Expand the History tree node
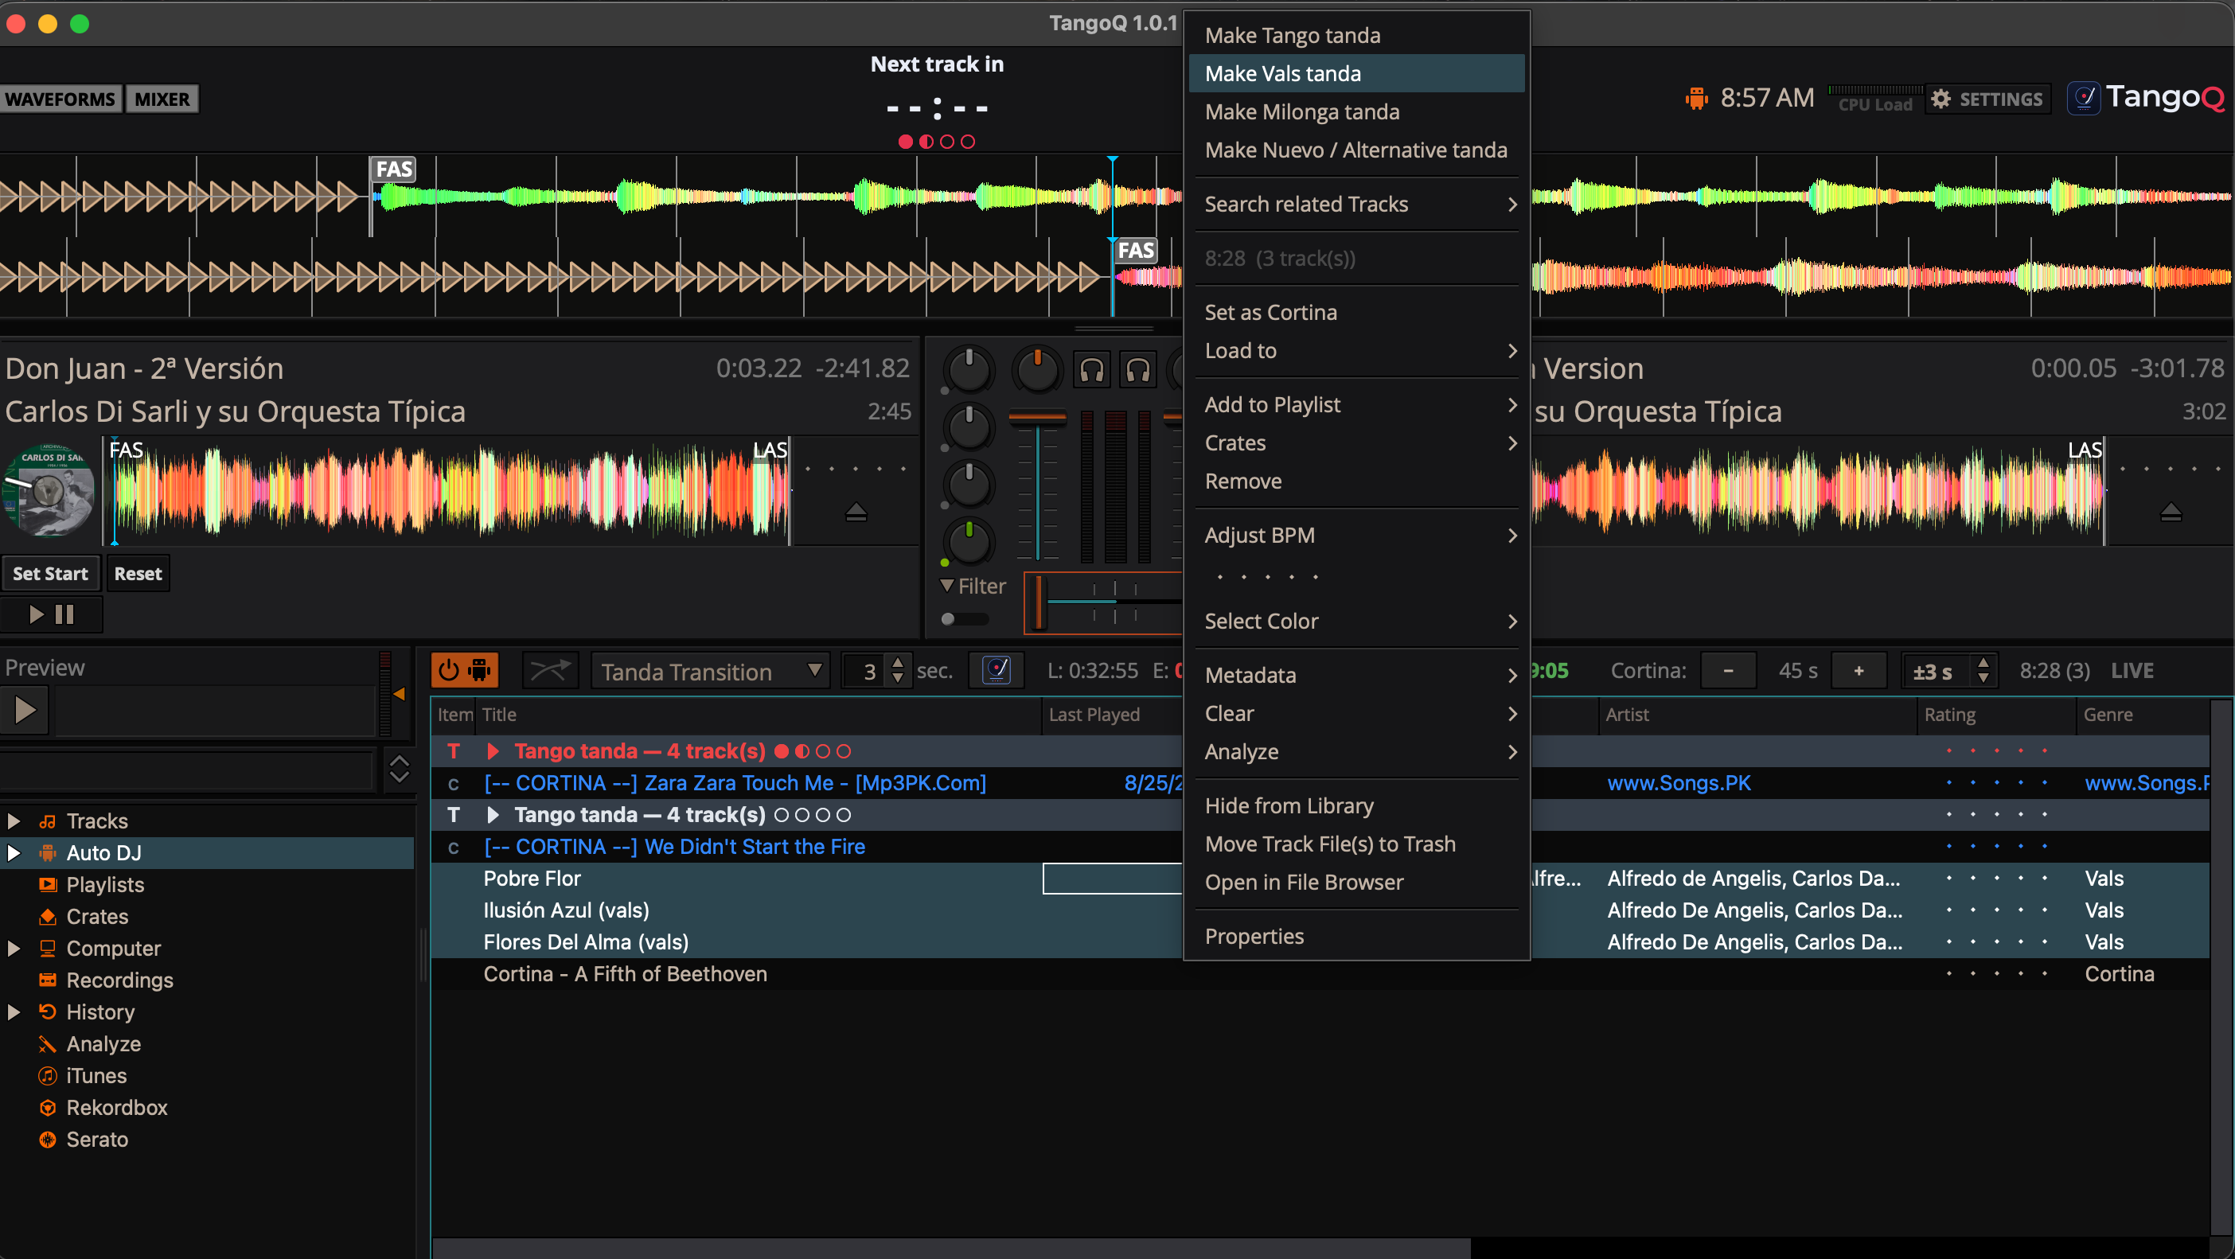This screenshot has height=1259, width=2235. (14, 1011)
